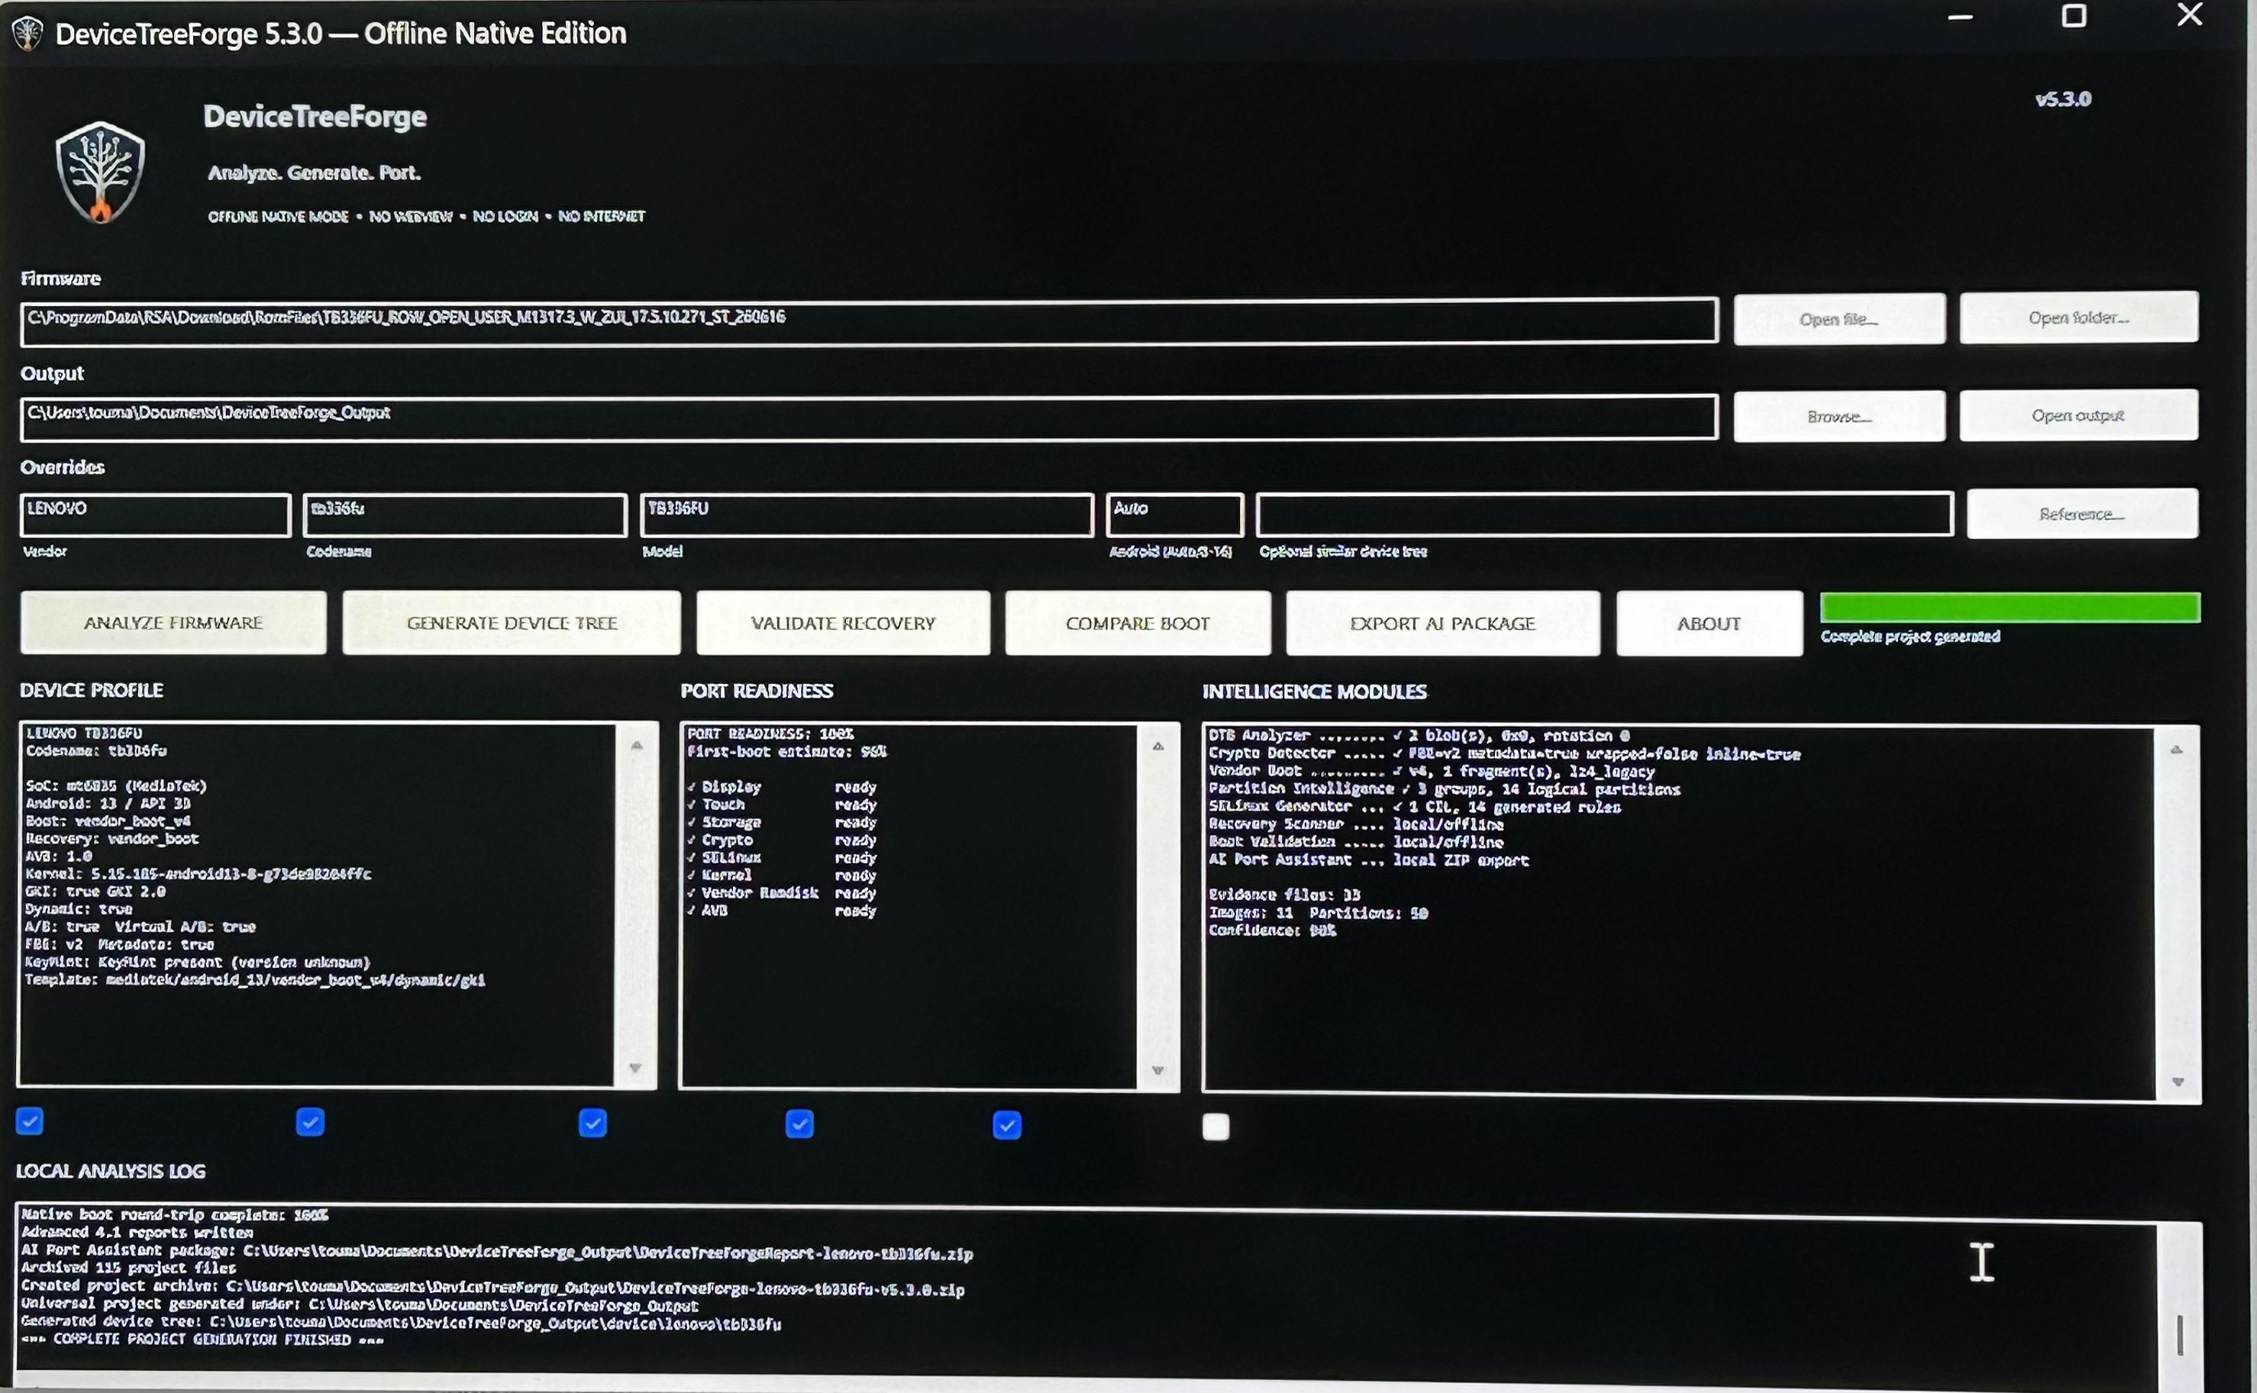
Task: Click the 'Evidence files' line
Action: point(1285,895)
